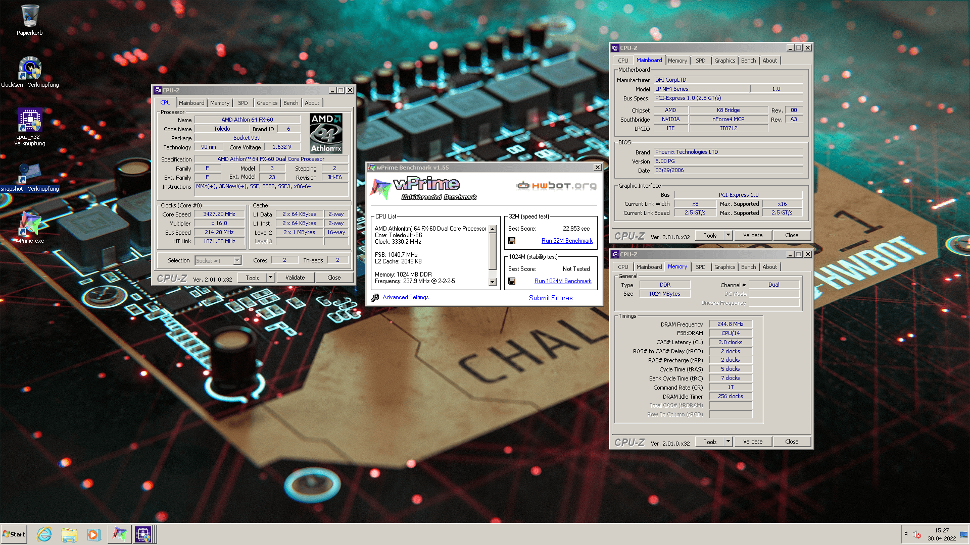
Task: Click Tools button in the CPU tab window
Action: point(252,278)
